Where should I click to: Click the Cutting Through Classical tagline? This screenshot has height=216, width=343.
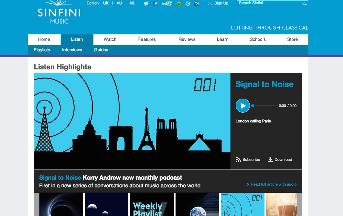pyautogui.click(x=270, y=28)
